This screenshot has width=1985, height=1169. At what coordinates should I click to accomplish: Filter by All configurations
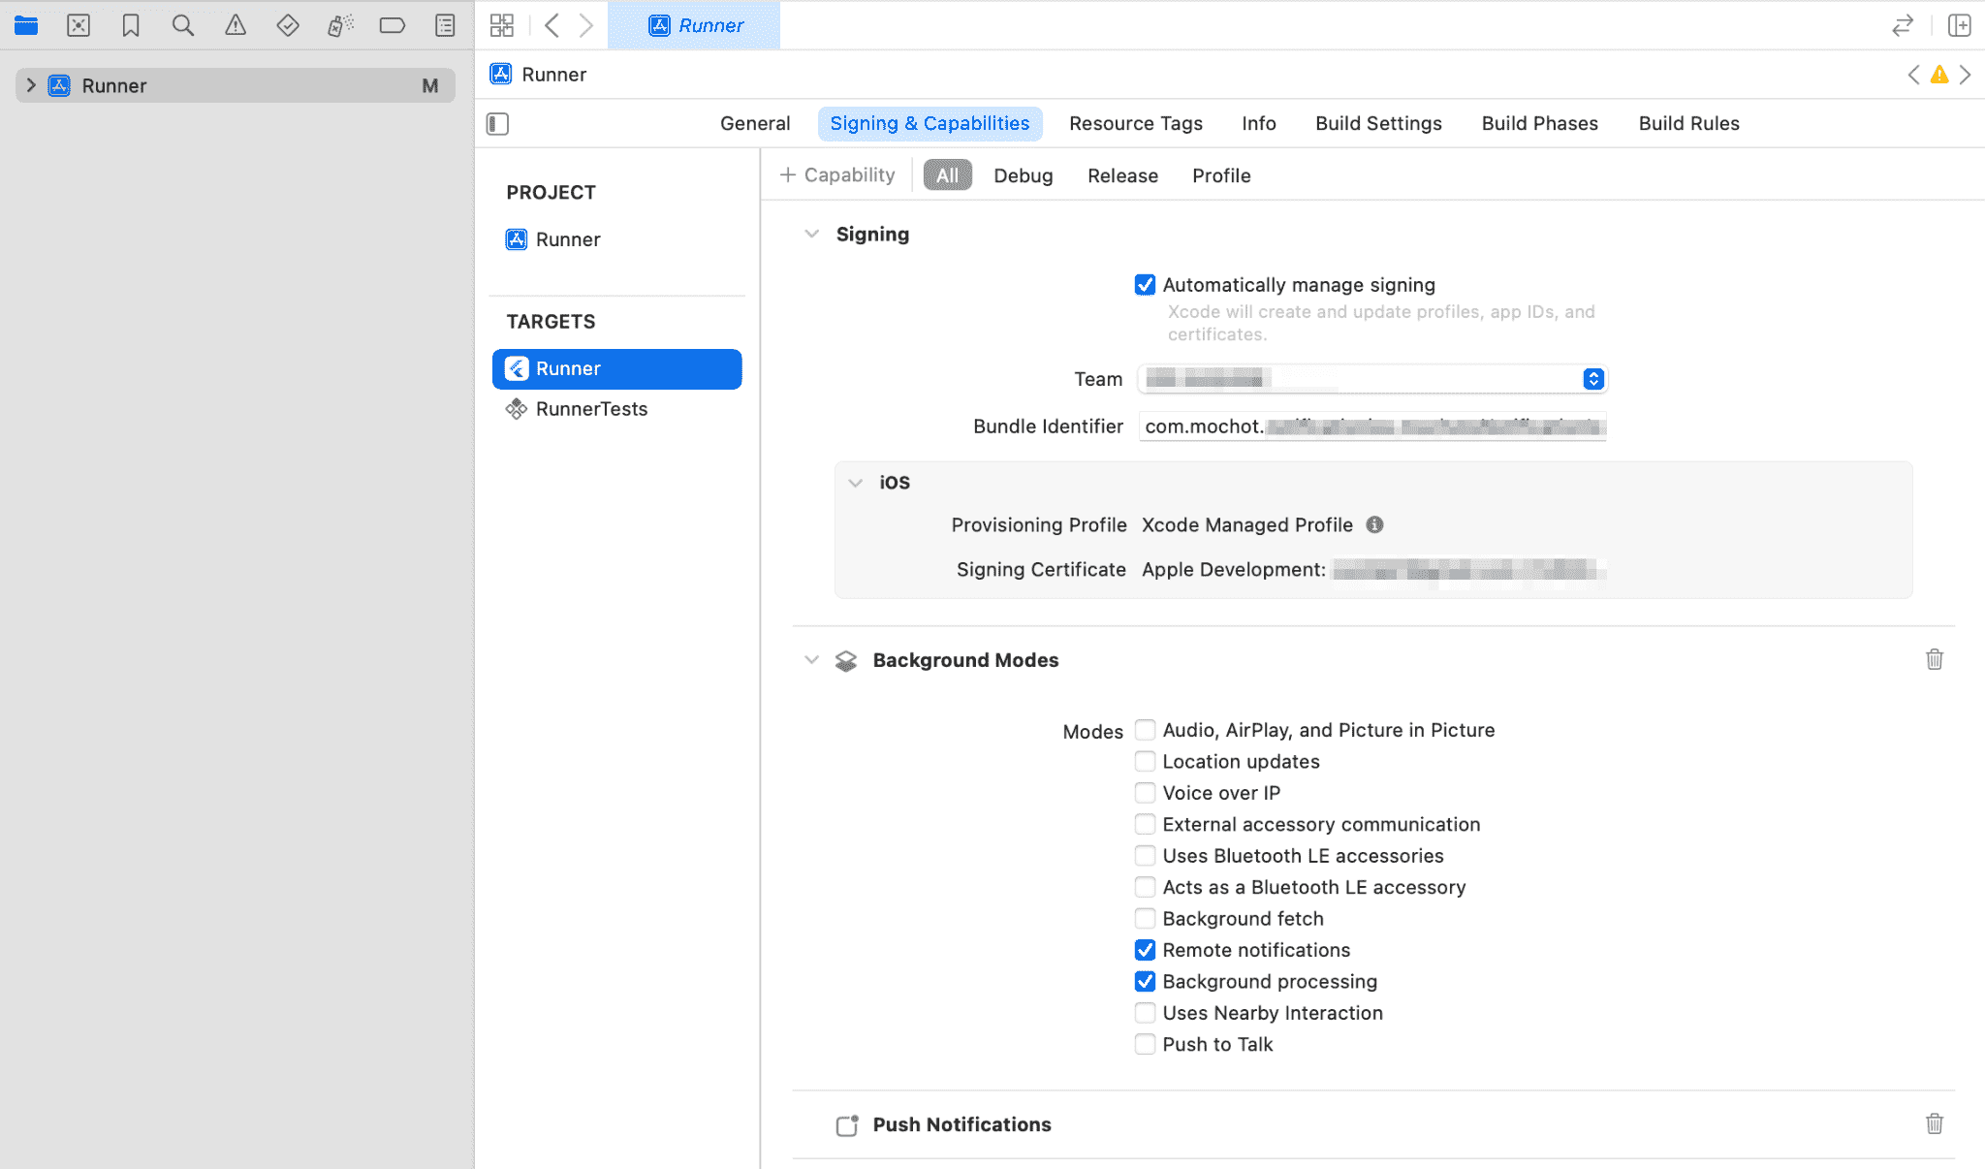pos(947,175)
